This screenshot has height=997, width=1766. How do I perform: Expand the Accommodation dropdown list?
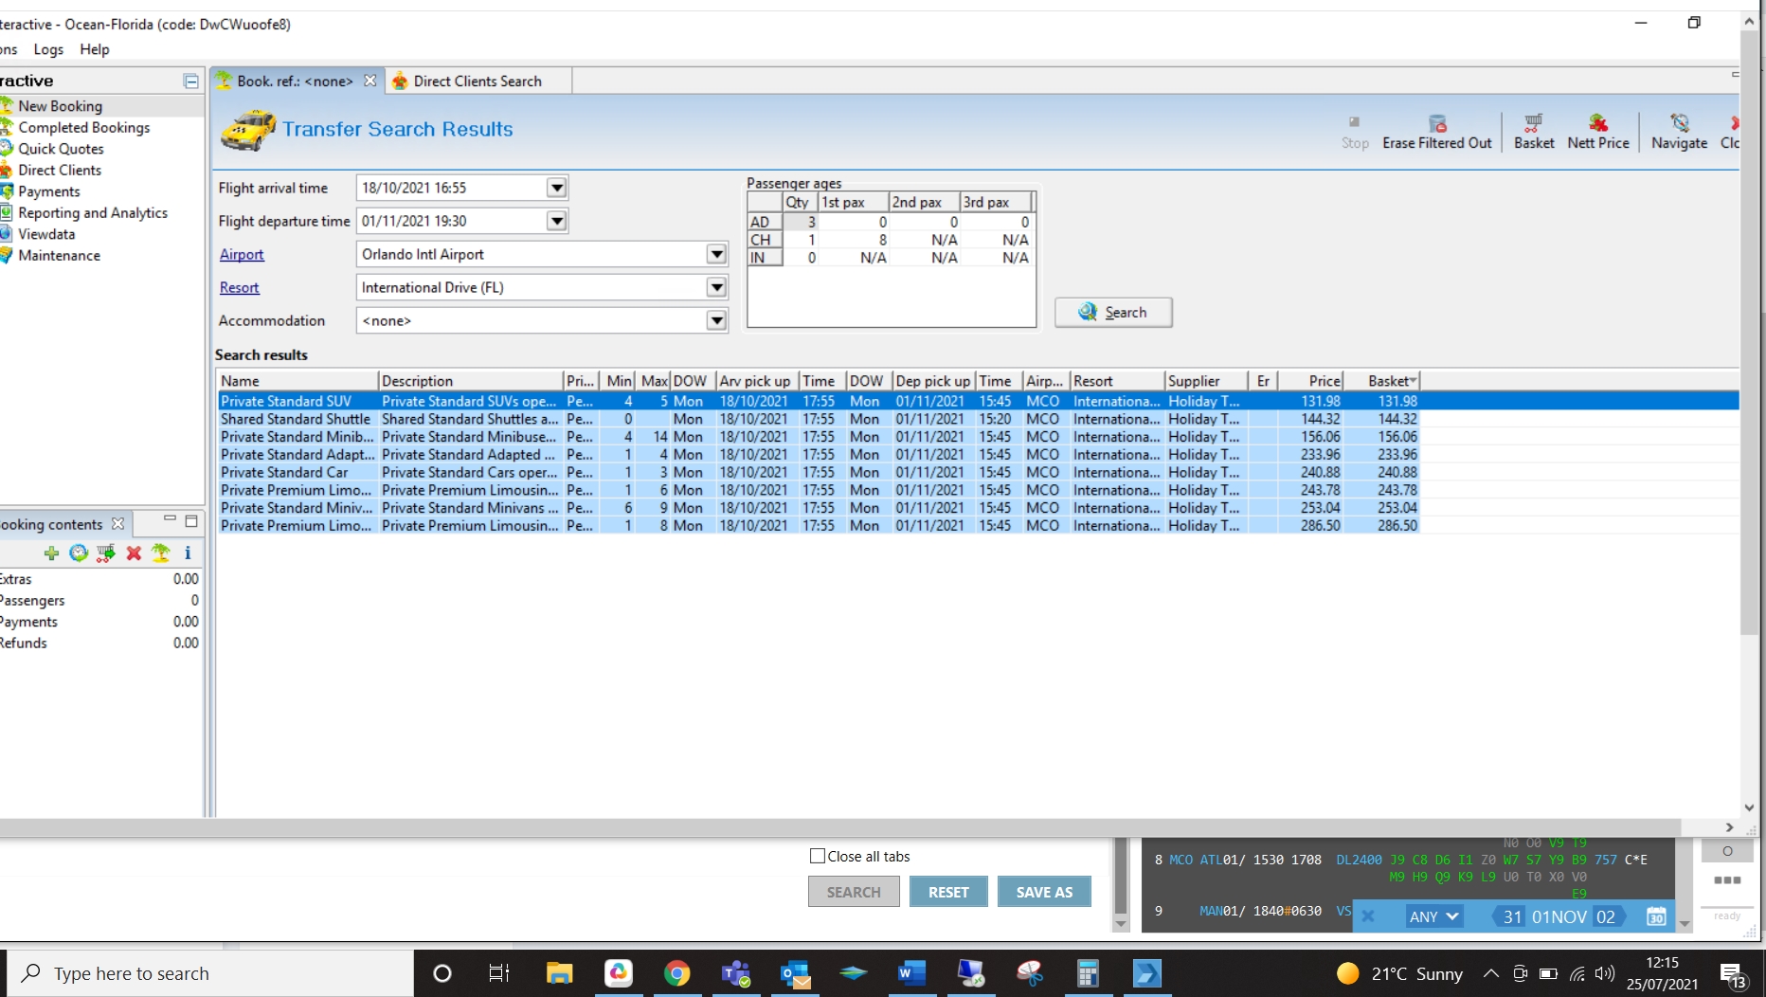(717, 320)
